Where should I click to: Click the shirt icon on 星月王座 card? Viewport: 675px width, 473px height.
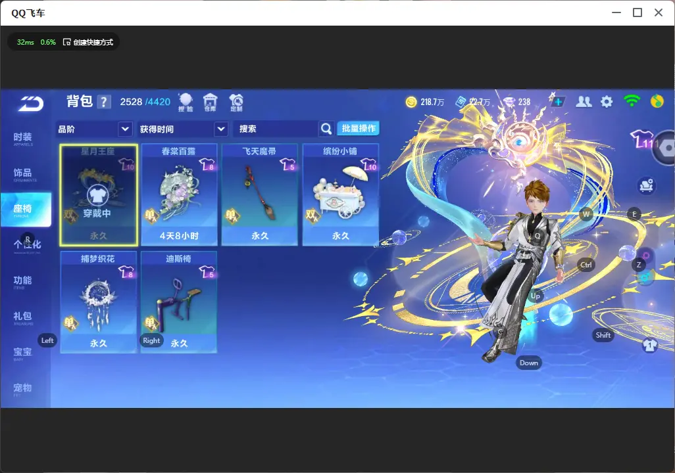pyautogui.click(x=98, y=195)
